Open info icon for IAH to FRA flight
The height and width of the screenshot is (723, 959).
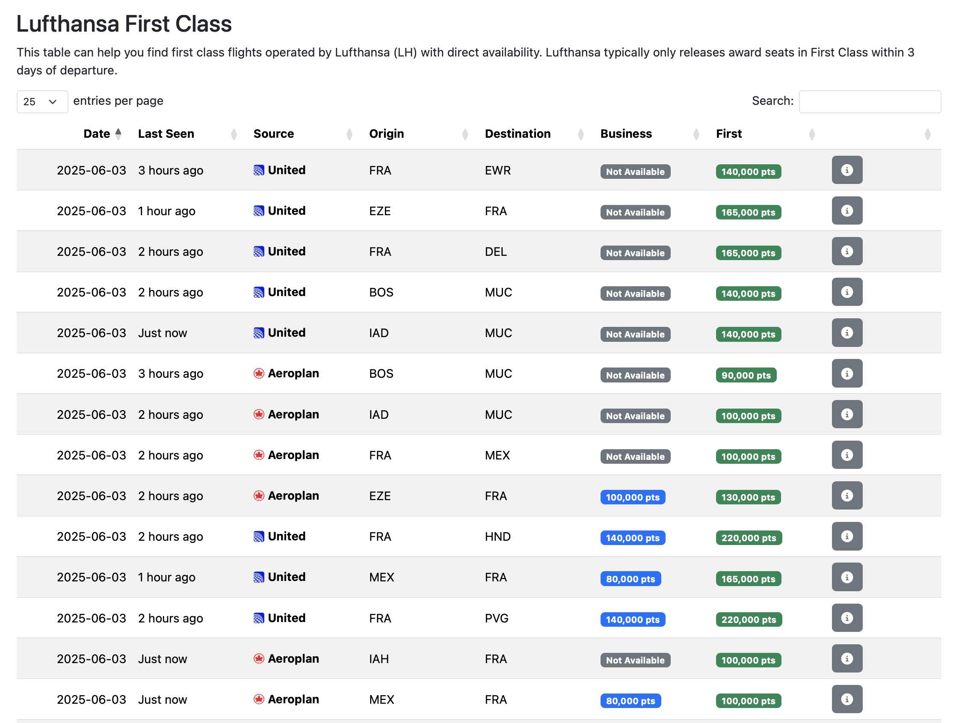tap(847, 659)
